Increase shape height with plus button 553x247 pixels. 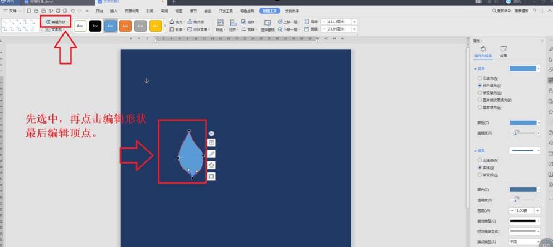coord(355,22)
